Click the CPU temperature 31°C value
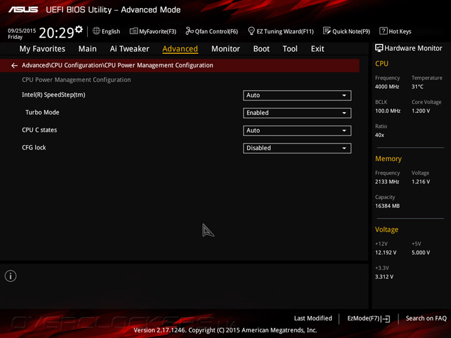 click(x=417, y=86)
